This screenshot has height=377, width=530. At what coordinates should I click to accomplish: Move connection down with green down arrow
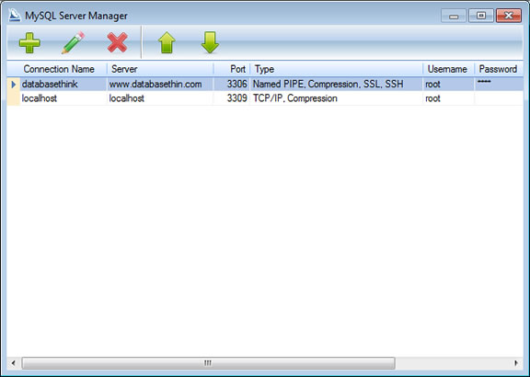click(x=210, y=42)
